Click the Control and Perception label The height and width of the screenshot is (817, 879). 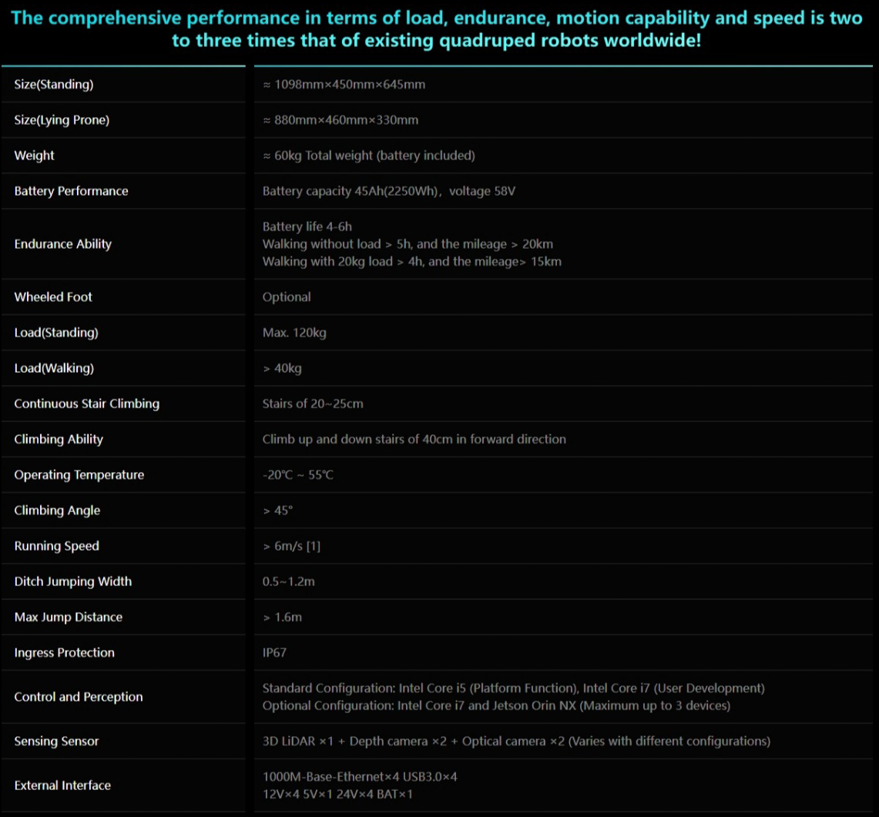click(x=79, y=697)
